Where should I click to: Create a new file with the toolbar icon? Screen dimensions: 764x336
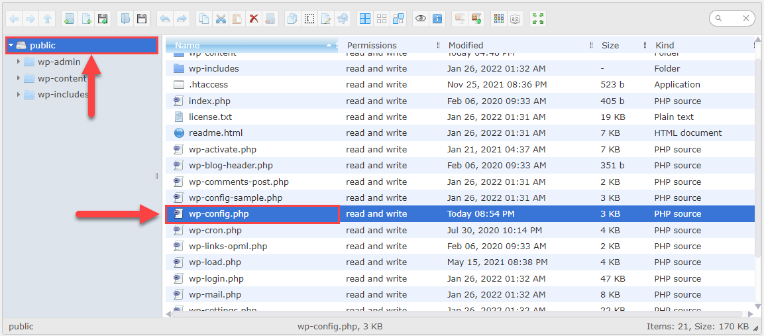point(86,19)
